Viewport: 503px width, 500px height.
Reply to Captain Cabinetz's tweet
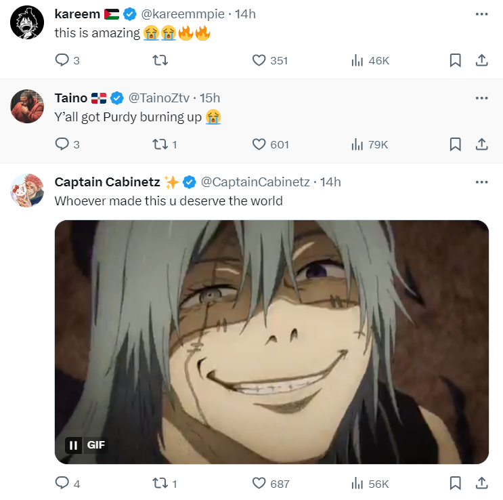click(62, 483)
